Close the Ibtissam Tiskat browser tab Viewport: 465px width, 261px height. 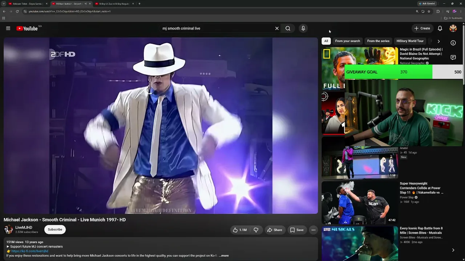[x=46, y=4]
